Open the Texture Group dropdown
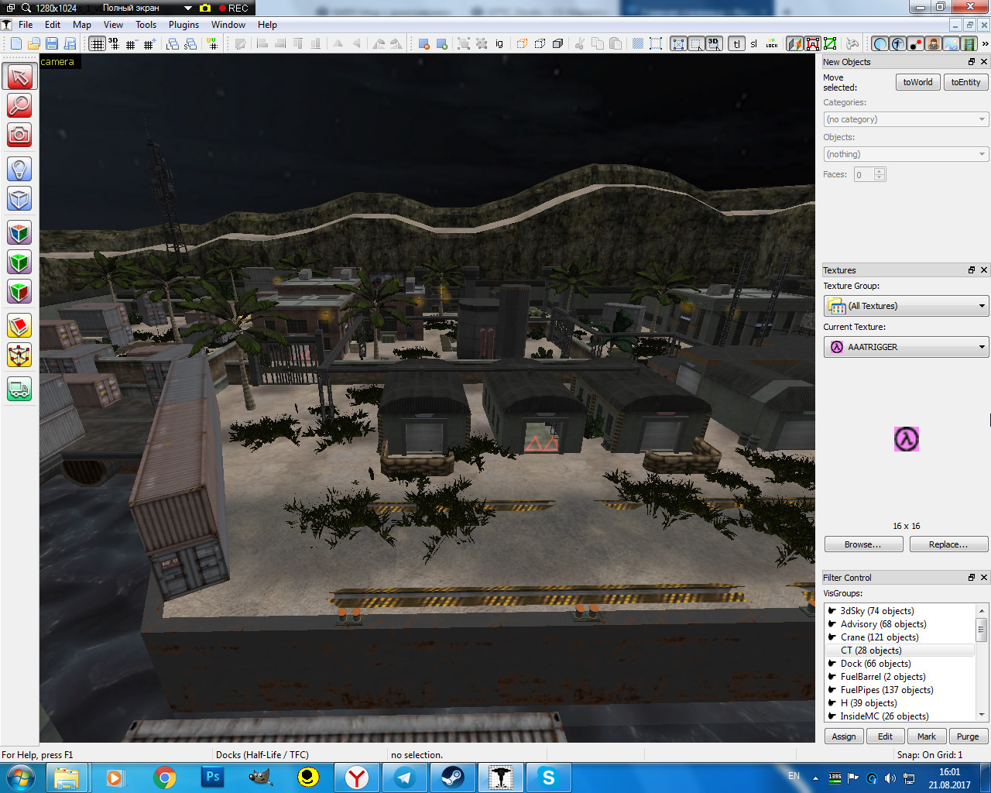Image resolution: width=991 pixels, height=793 pixels. tap(906, 306)
